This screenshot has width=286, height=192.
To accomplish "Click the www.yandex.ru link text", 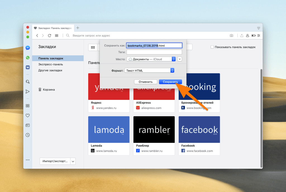I will pos(106,108).
